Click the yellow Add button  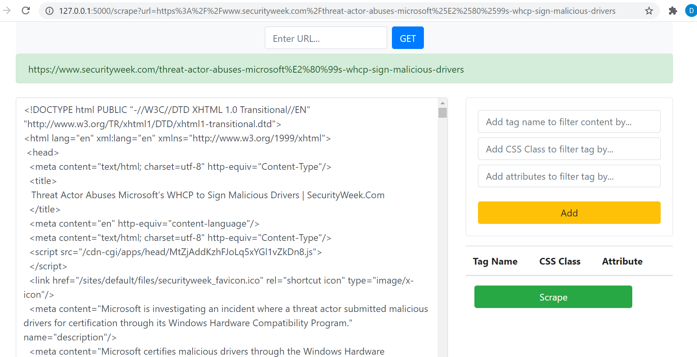(x=569, y=213)
